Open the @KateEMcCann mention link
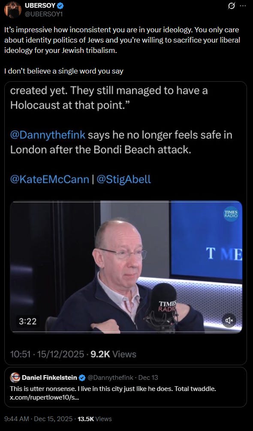Image resolution: width=253 pixels, height=431 pixels. [x=50, y=179]
